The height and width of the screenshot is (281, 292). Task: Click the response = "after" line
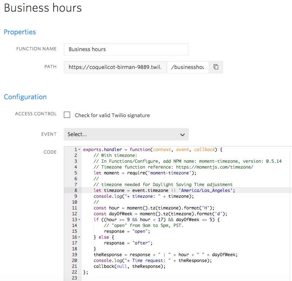point(128,243)
